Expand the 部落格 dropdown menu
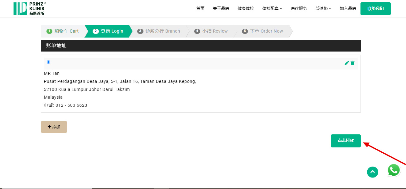406x189 pixels. pyautogui.click(x=323, y=9)
